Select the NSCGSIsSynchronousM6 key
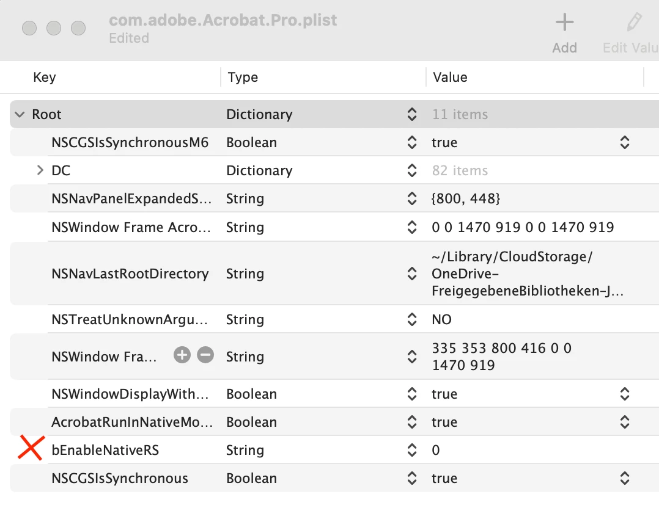Image resolution: width=659 pixels, height=508 pixels. click(x=130, y=142)
